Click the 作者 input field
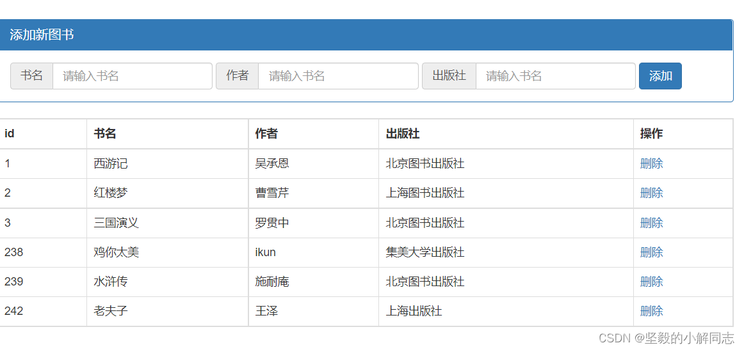744x350 pixels. click(x=338, y=76)
